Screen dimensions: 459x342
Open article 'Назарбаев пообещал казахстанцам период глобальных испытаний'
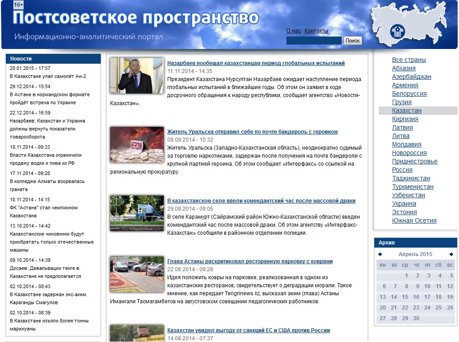tap(256, 63)
